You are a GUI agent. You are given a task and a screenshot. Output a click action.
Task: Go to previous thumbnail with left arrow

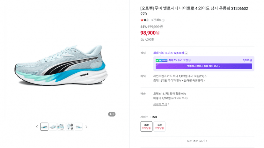coord(37,127)
